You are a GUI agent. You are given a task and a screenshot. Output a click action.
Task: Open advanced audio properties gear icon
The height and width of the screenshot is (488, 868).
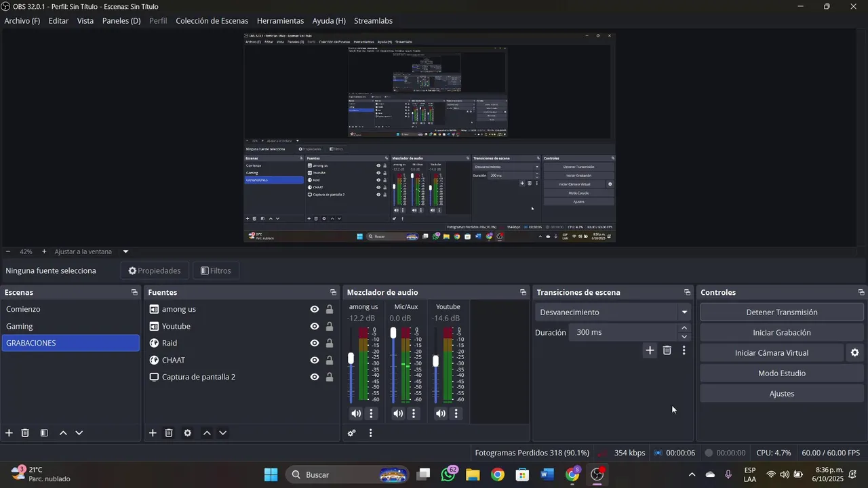[352, 433]
